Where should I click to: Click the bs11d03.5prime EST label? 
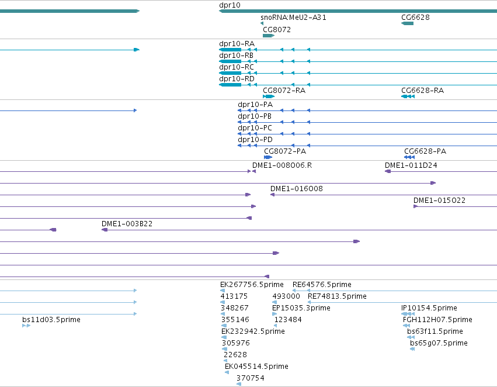(51, 320)
